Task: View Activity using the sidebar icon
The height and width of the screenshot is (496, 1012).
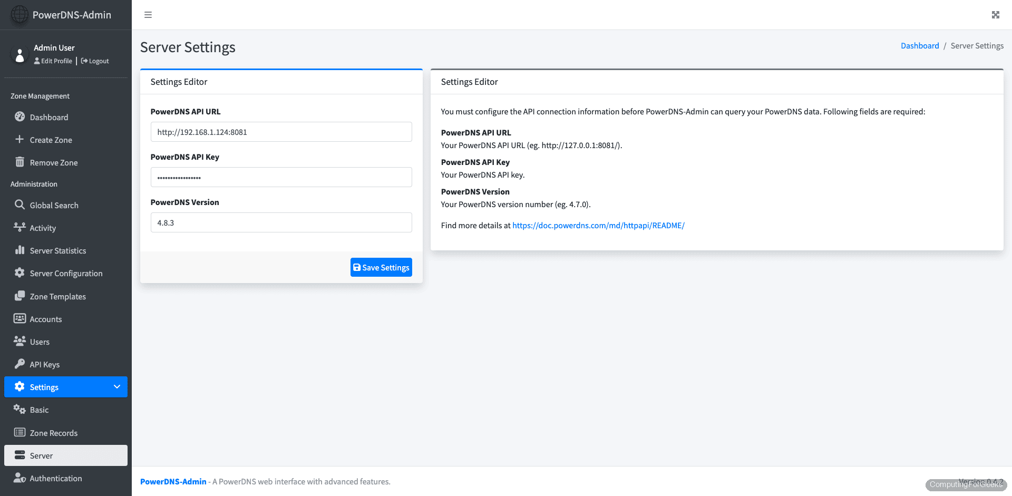Action: click(20, 228)
